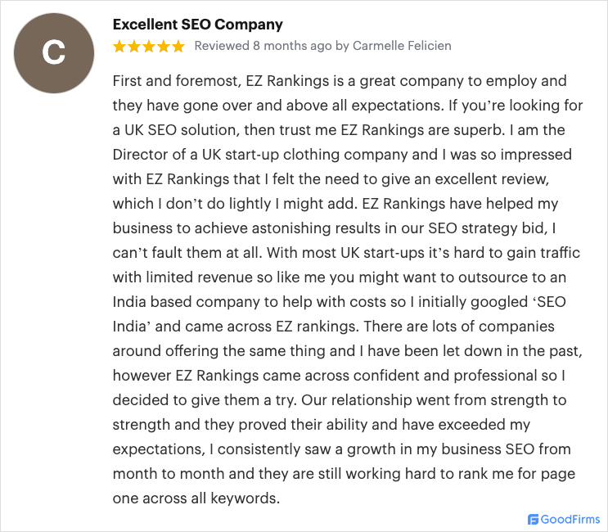This screenshot has height=532, width=608.
Task: Click the fifth gold rating star
Action: pyautogui.click(x=178, y=47)
